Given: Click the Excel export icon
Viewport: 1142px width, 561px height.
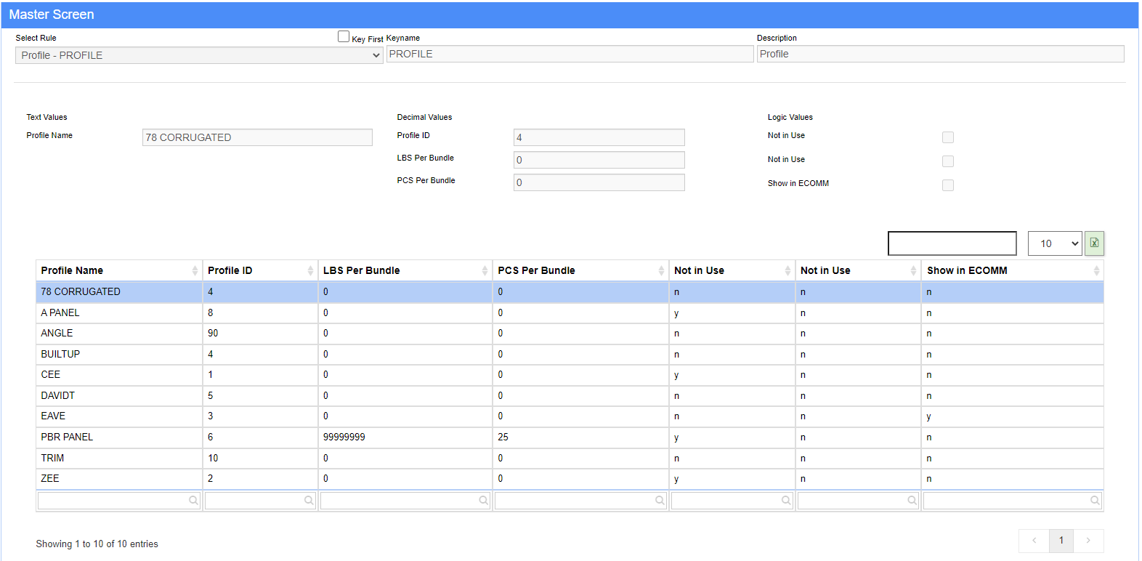Looking at the screenshot, I should coord(1094,243).
